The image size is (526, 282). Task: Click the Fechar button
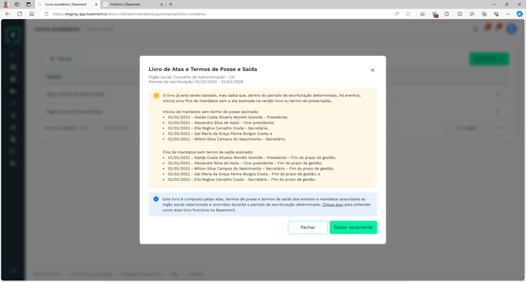pos(307,227)
